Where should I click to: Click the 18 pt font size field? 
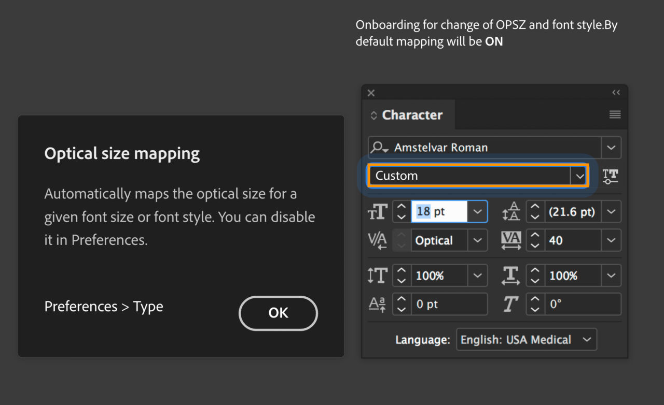click(x=439, y=211)
